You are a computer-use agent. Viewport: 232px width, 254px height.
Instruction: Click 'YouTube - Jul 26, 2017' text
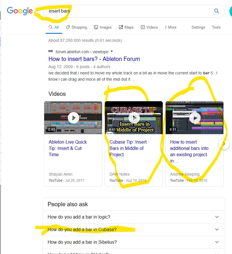[66, 180]
